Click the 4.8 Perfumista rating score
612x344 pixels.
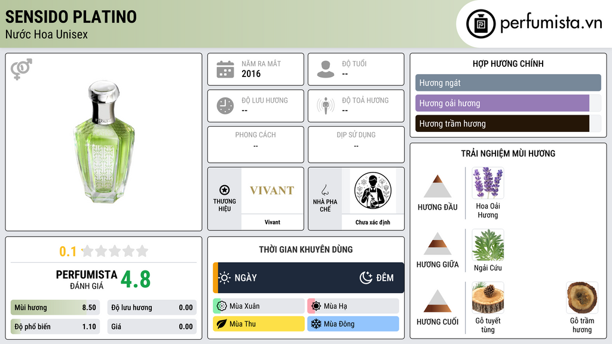pos(136,279)
